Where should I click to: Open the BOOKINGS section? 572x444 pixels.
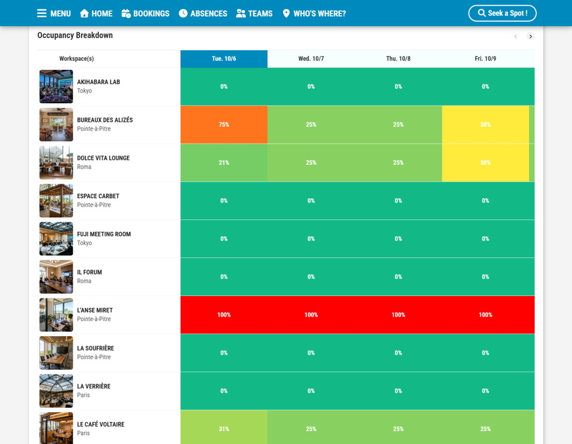pyautogui.click(x=146, y=13)
